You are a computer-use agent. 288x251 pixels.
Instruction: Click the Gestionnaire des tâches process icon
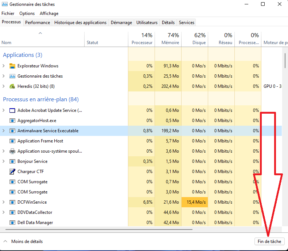[x=12, y=76]
